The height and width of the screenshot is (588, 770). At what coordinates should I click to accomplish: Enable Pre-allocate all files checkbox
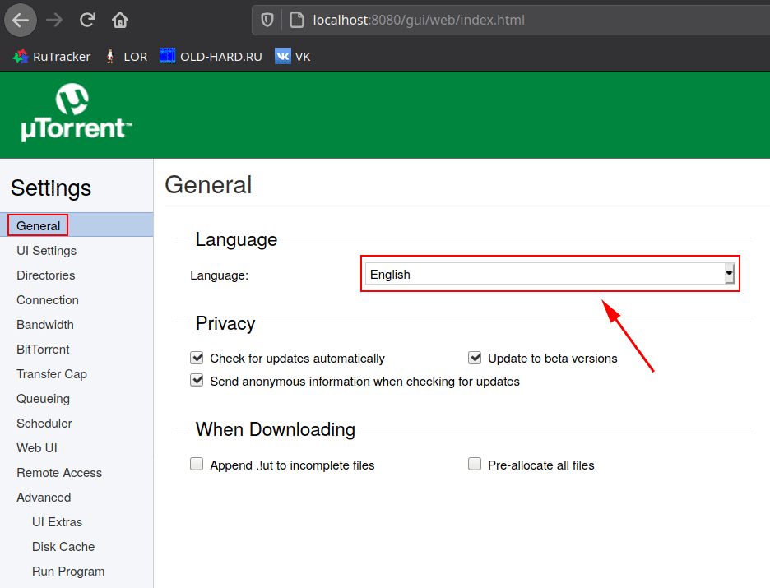coord(475,465)
